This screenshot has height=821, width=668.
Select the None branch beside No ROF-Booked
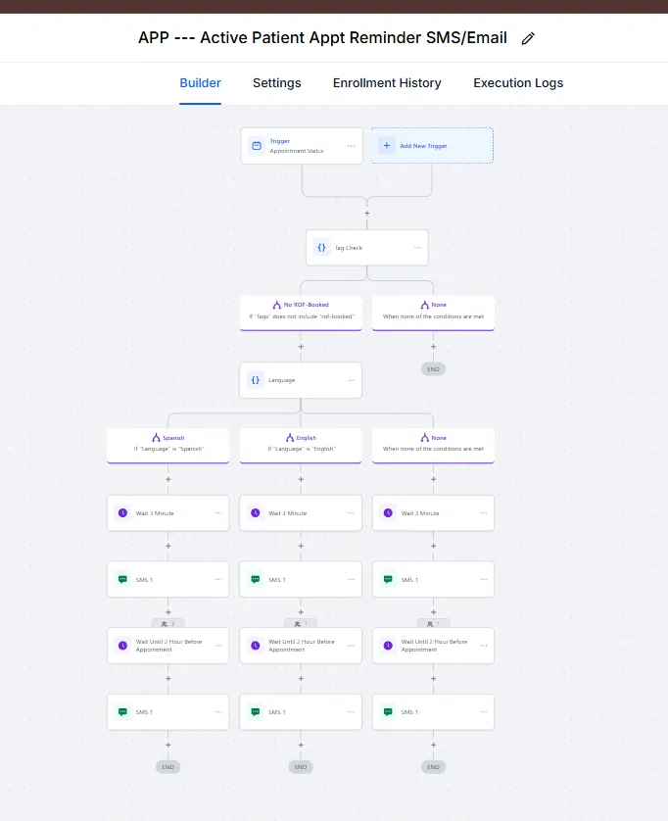tap(433, 313)
